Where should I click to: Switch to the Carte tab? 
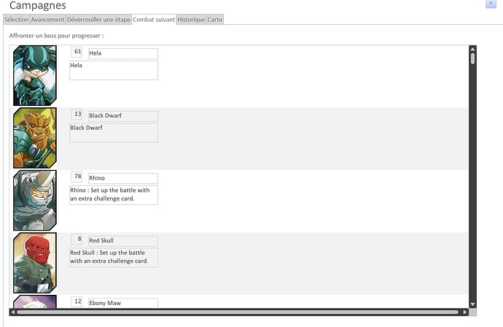point(215,20)
